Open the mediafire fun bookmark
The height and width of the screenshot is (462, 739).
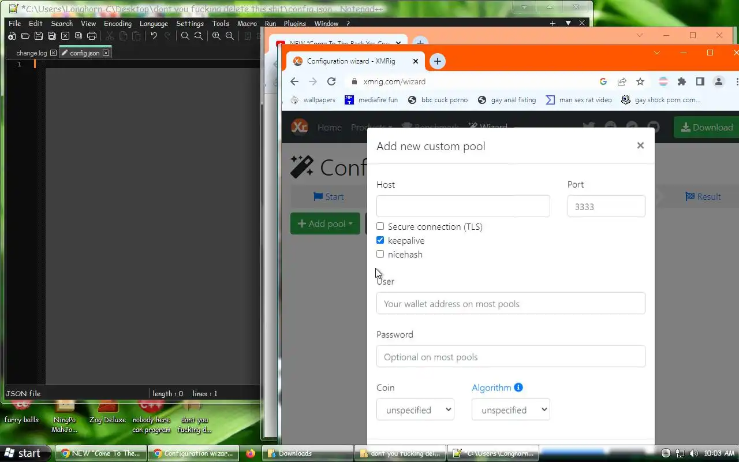click(x=371, y=100)
